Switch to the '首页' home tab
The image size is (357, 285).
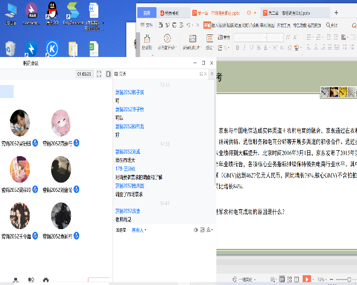point(146,13)
